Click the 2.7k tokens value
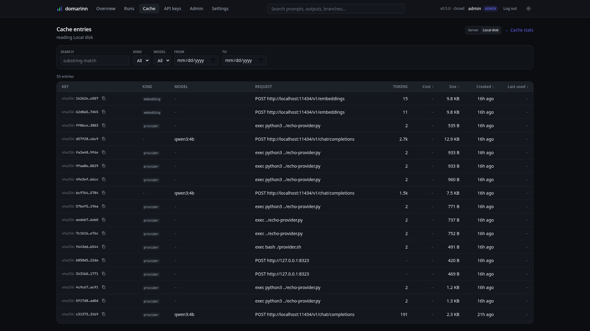Image resolution: width=590 pixels, height=331 pixels. [403, 139]
